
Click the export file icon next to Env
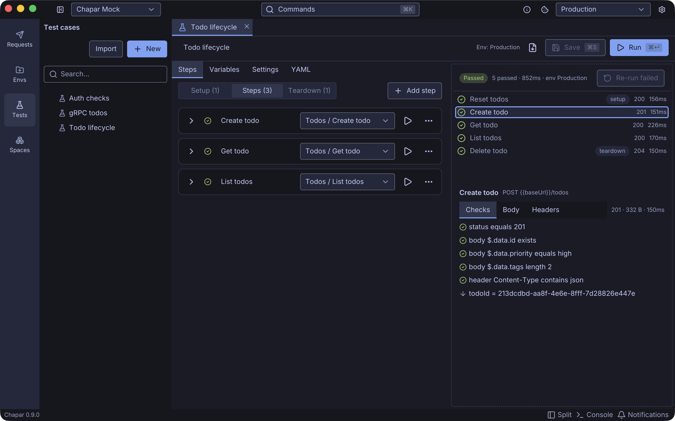pos(532,48)
